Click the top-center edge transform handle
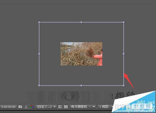Screen dimensions: 156x113 (81, 22)
